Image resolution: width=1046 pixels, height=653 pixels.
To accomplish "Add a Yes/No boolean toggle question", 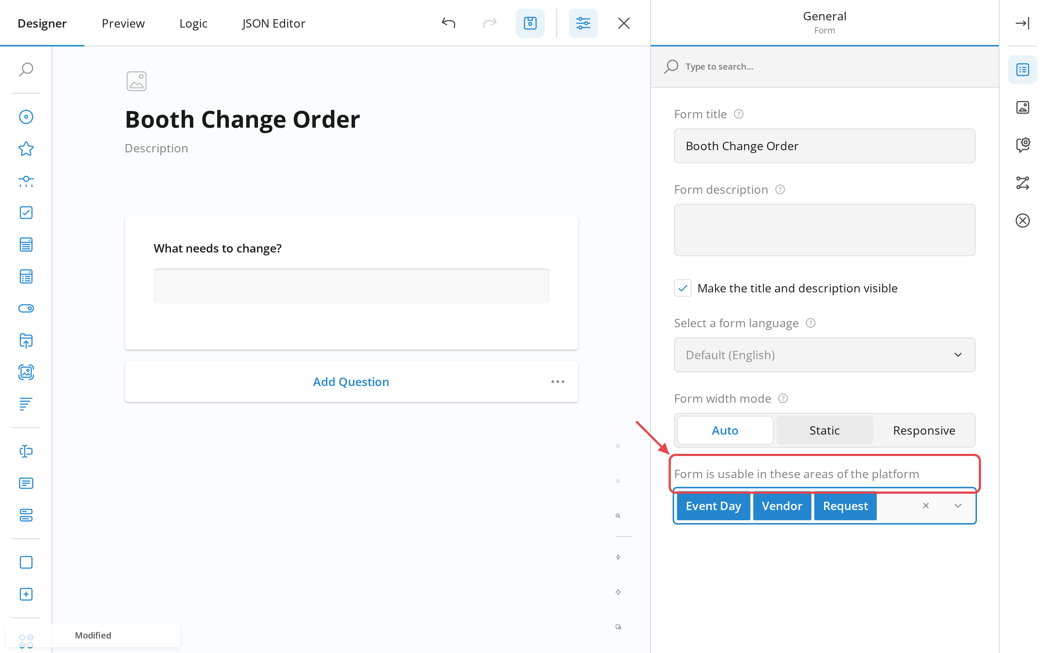I will pyautogui.click(x=26, y=308).
